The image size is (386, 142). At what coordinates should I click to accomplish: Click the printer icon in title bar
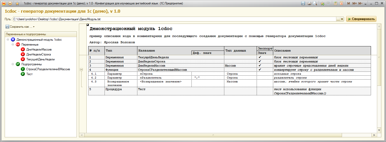click(x=309, y=3)
